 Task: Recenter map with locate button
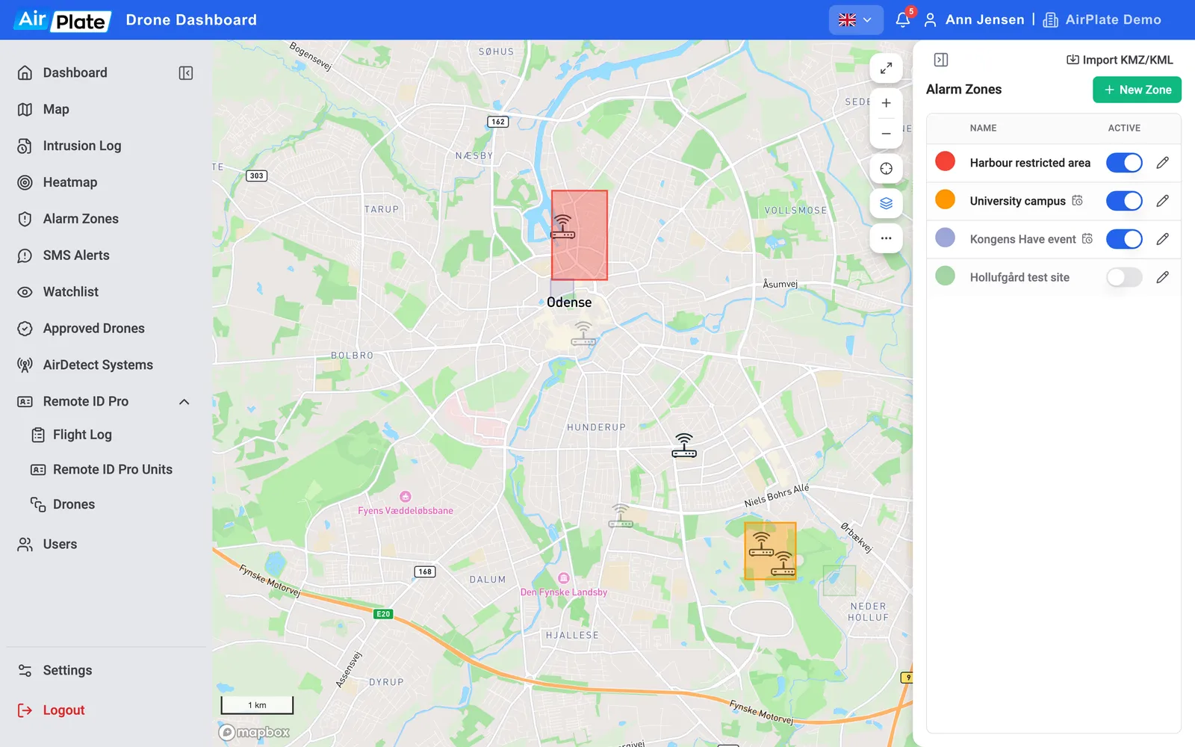886,169
